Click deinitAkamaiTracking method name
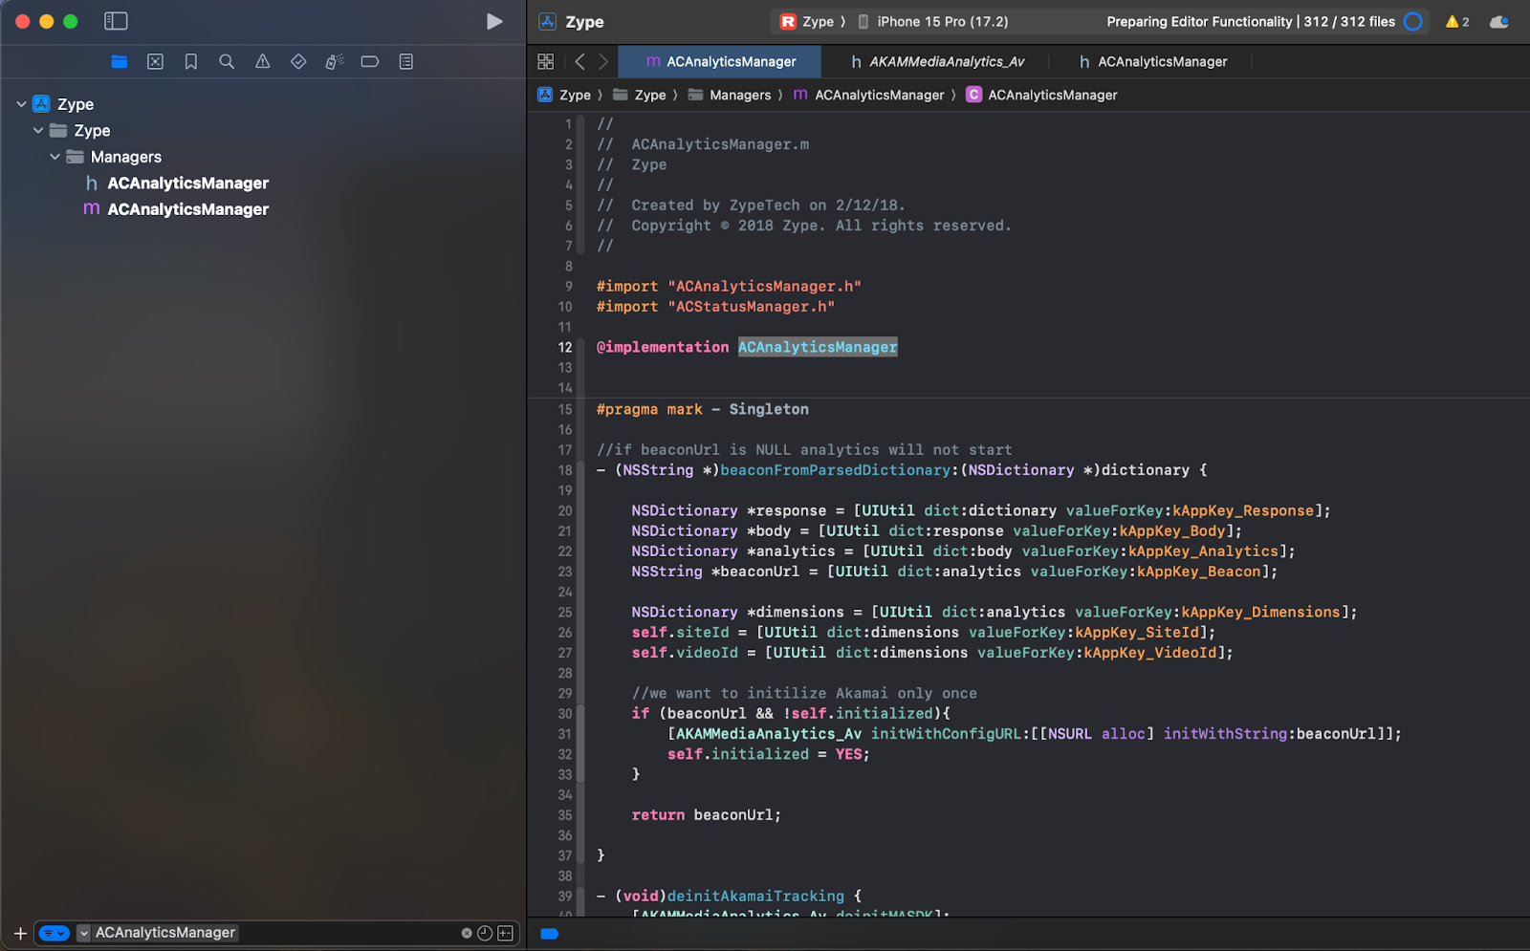 [755, 896]
